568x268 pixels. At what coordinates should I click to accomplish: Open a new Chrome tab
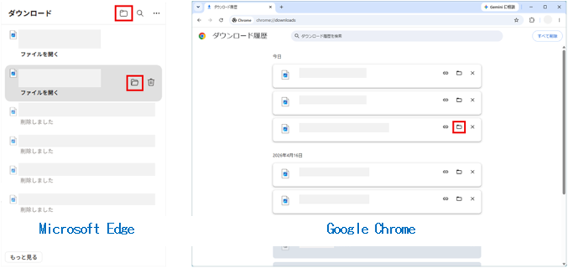(x=282, y=7)
